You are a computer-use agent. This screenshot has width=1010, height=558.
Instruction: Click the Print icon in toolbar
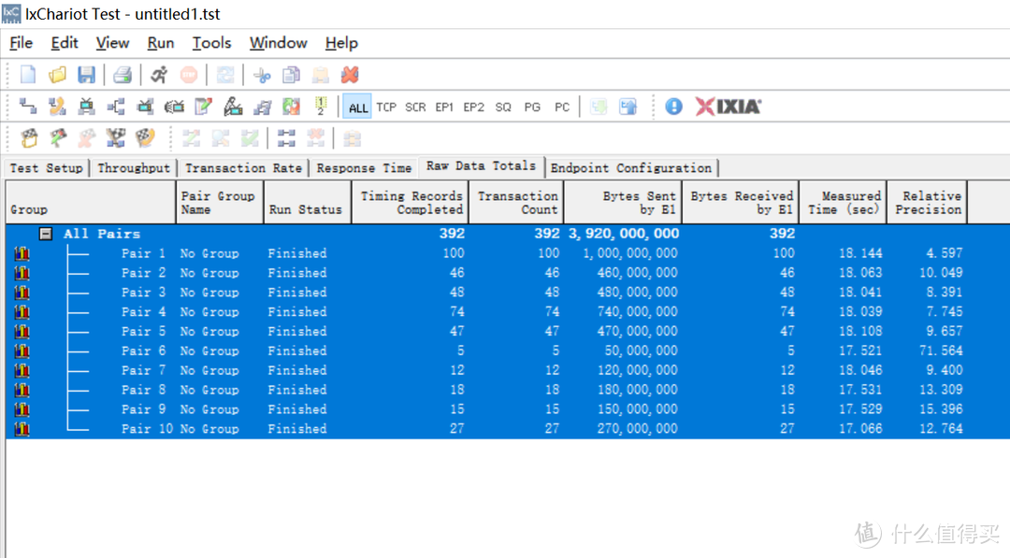[123, 75]
